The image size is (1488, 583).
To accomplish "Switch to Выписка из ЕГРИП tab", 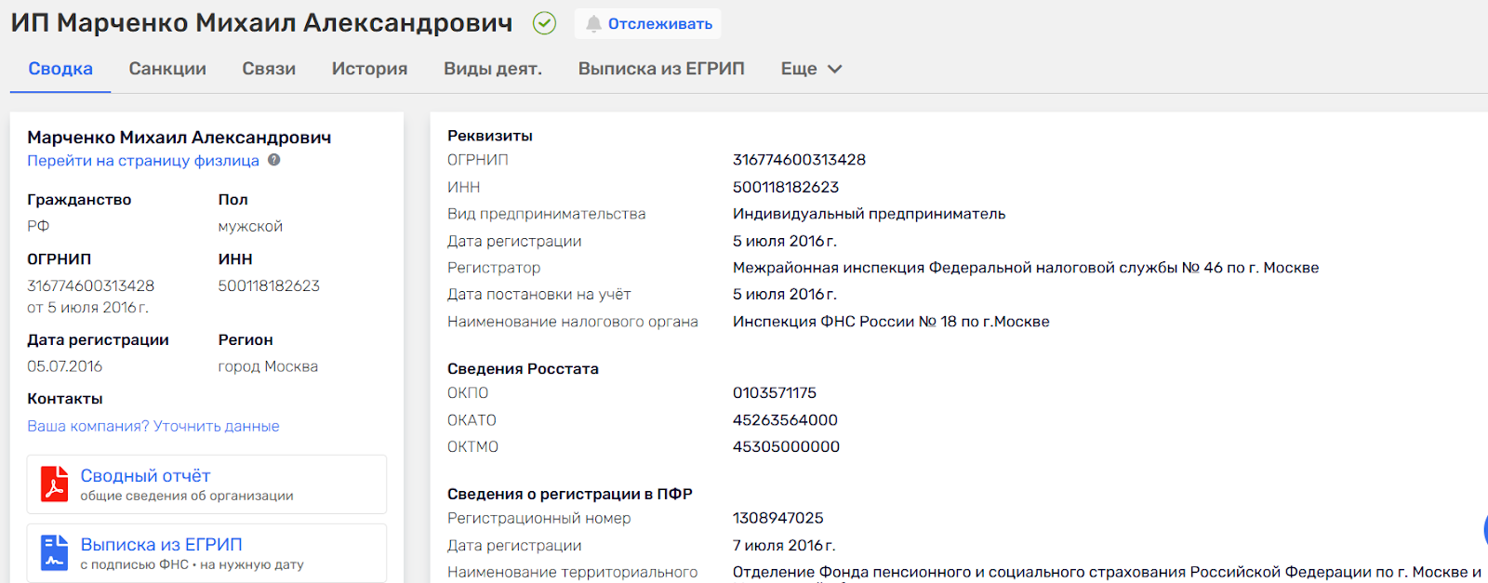I will pyautogui.click(x=661, y=69).
